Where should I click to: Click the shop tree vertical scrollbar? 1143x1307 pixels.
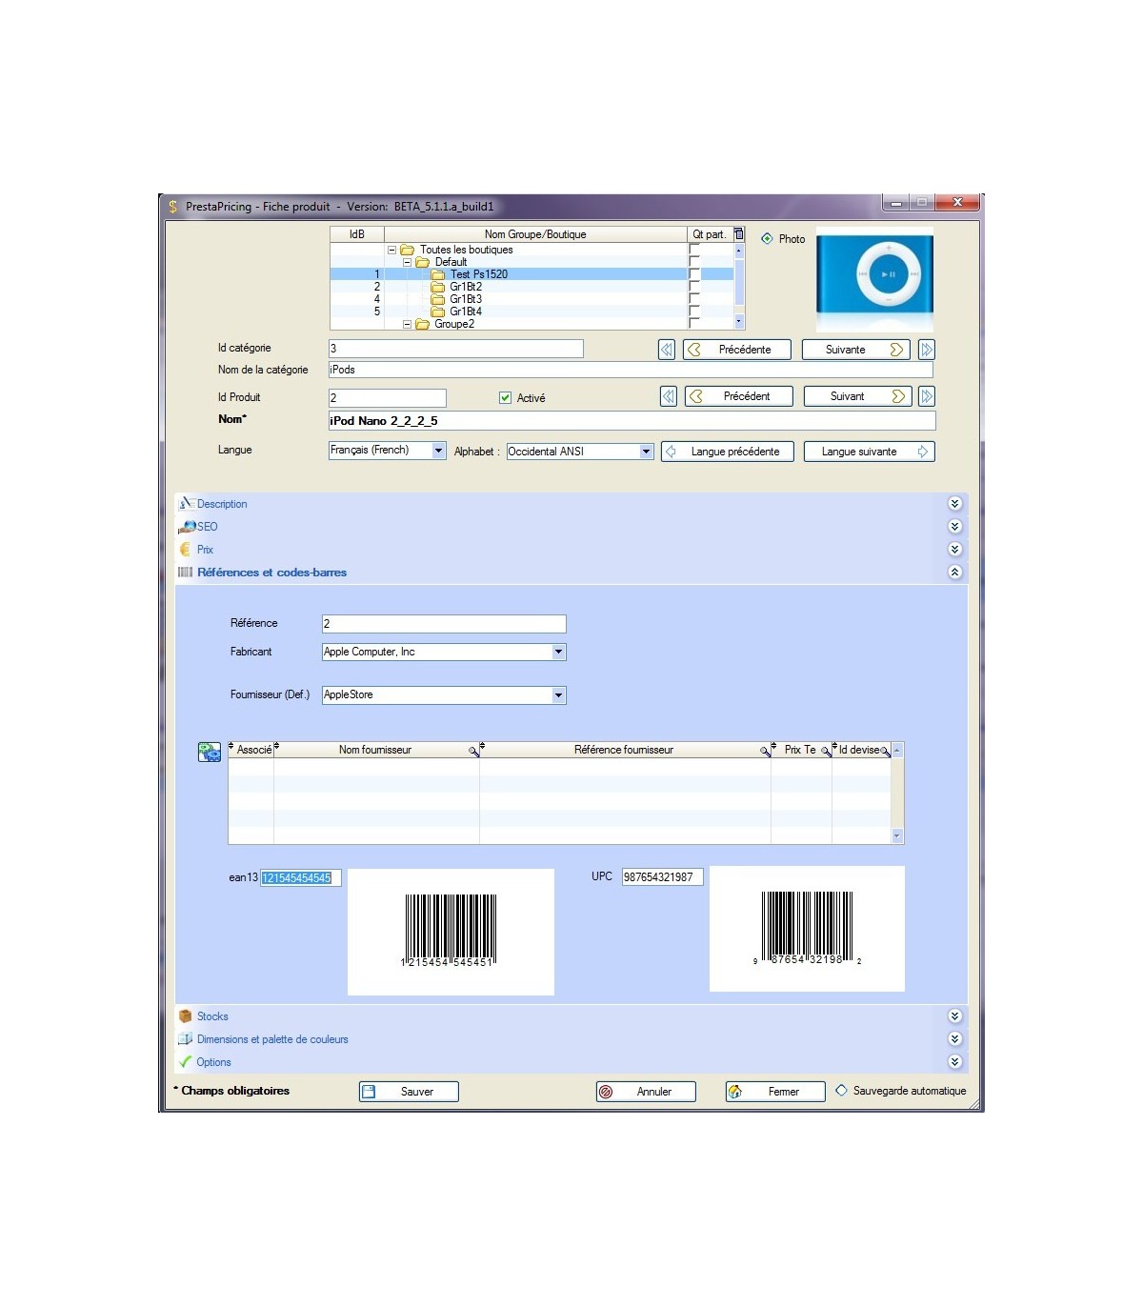[738, 286]
